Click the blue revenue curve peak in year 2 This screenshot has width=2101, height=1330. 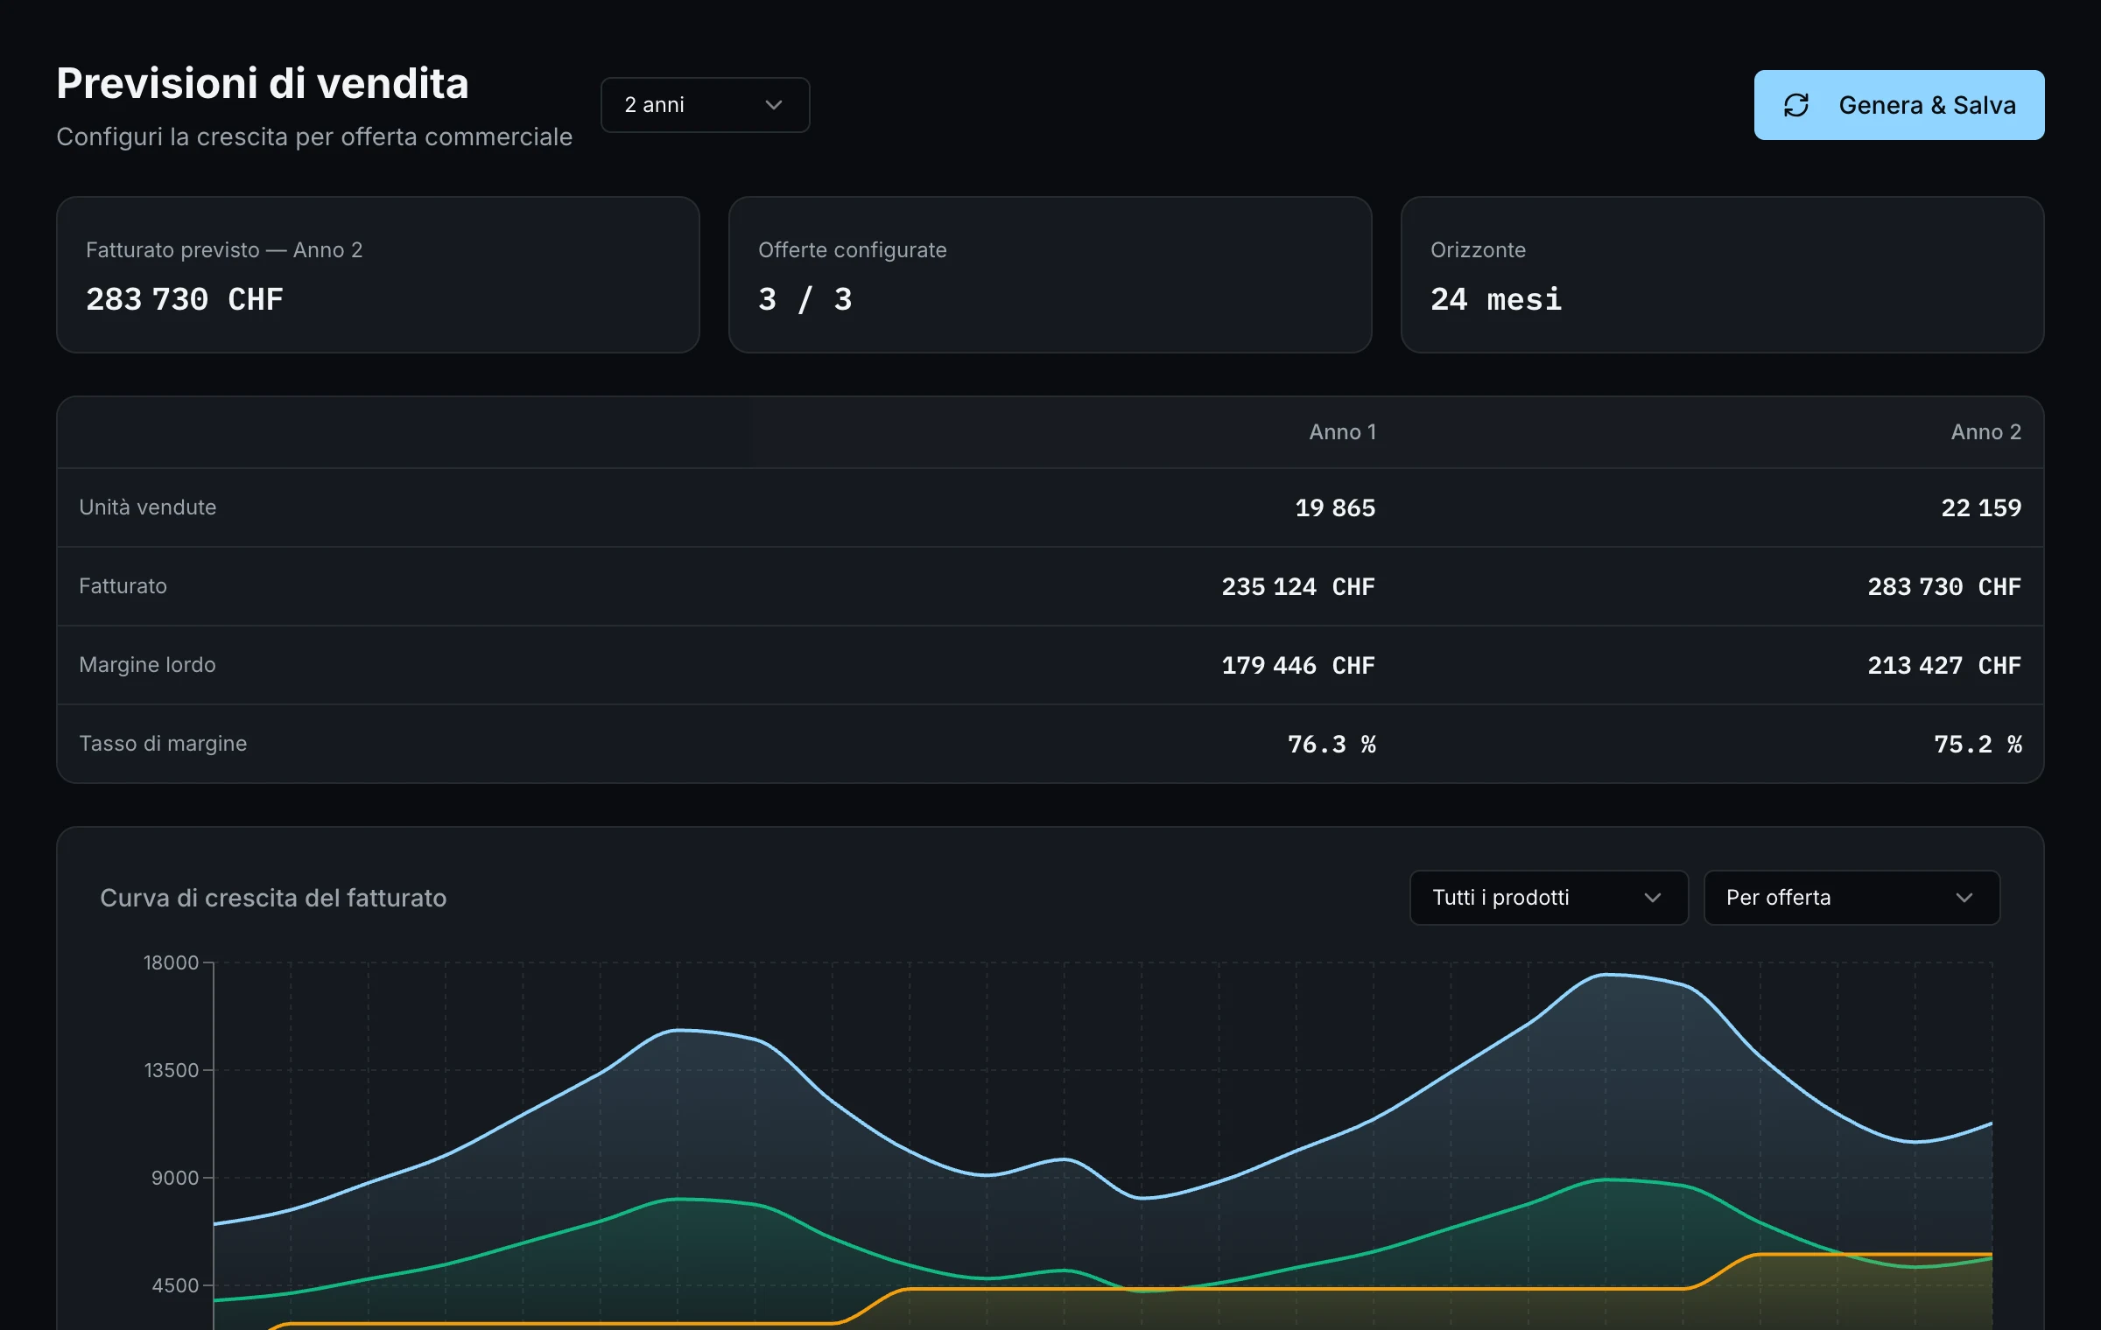1606,974
